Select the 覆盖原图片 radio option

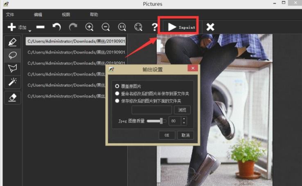(x=117, y=86)
